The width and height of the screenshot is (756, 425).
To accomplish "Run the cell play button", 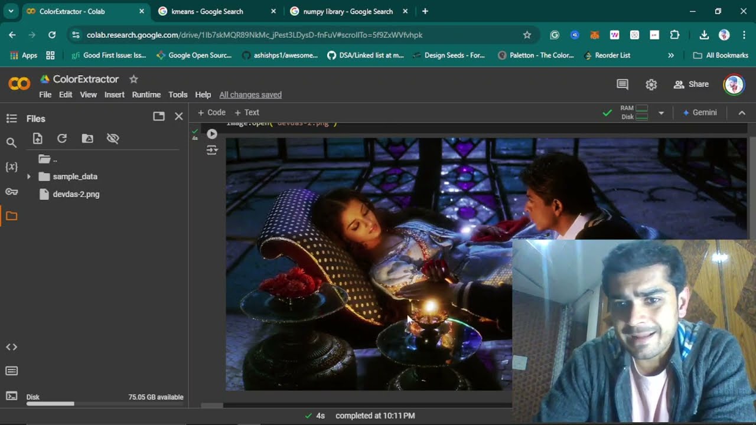I will [211, 134].
